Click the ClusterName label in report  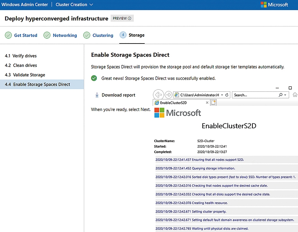coord(165,141)
